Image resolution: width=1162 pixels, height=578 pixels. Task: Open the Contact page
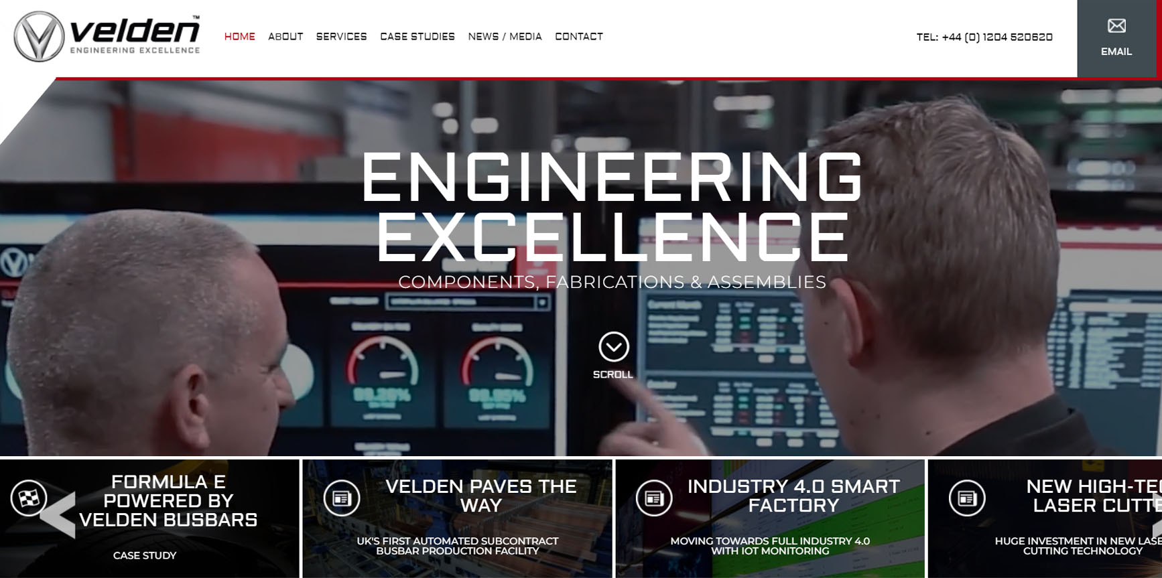pyautogui.click(x=579, y=37)
